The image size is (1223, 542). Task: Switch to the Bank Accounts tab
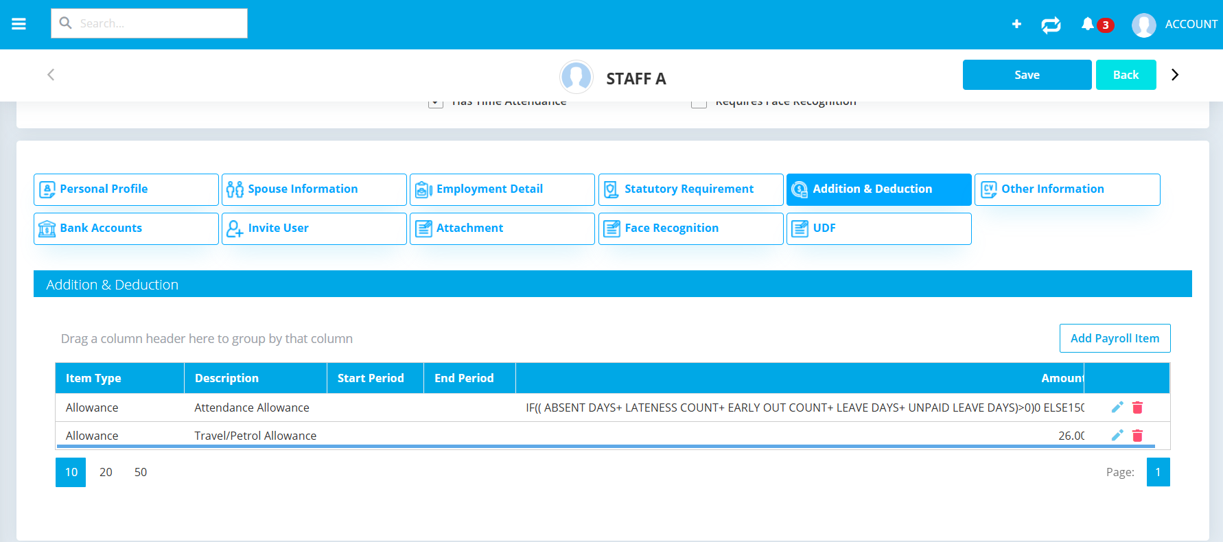pyautogui.click(x=126, y=228)
